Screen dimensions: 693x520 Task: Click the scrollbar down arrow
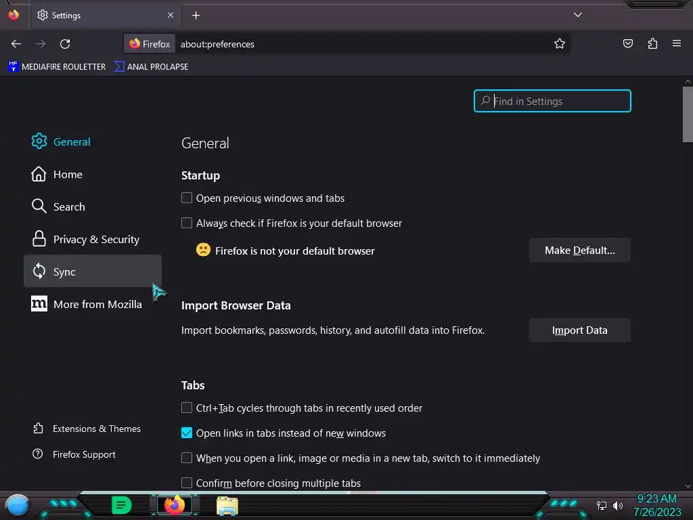coord(688,486)
